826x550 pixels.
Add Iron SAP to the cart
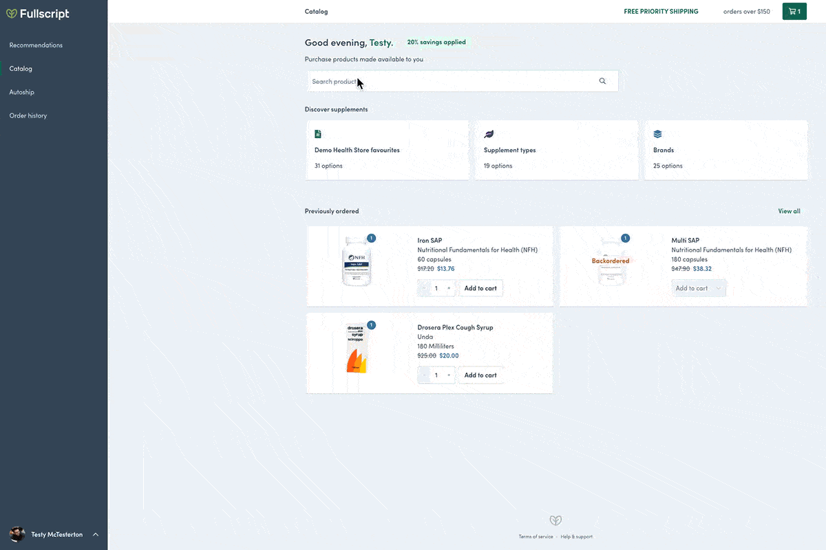click(x=480, y=288)
